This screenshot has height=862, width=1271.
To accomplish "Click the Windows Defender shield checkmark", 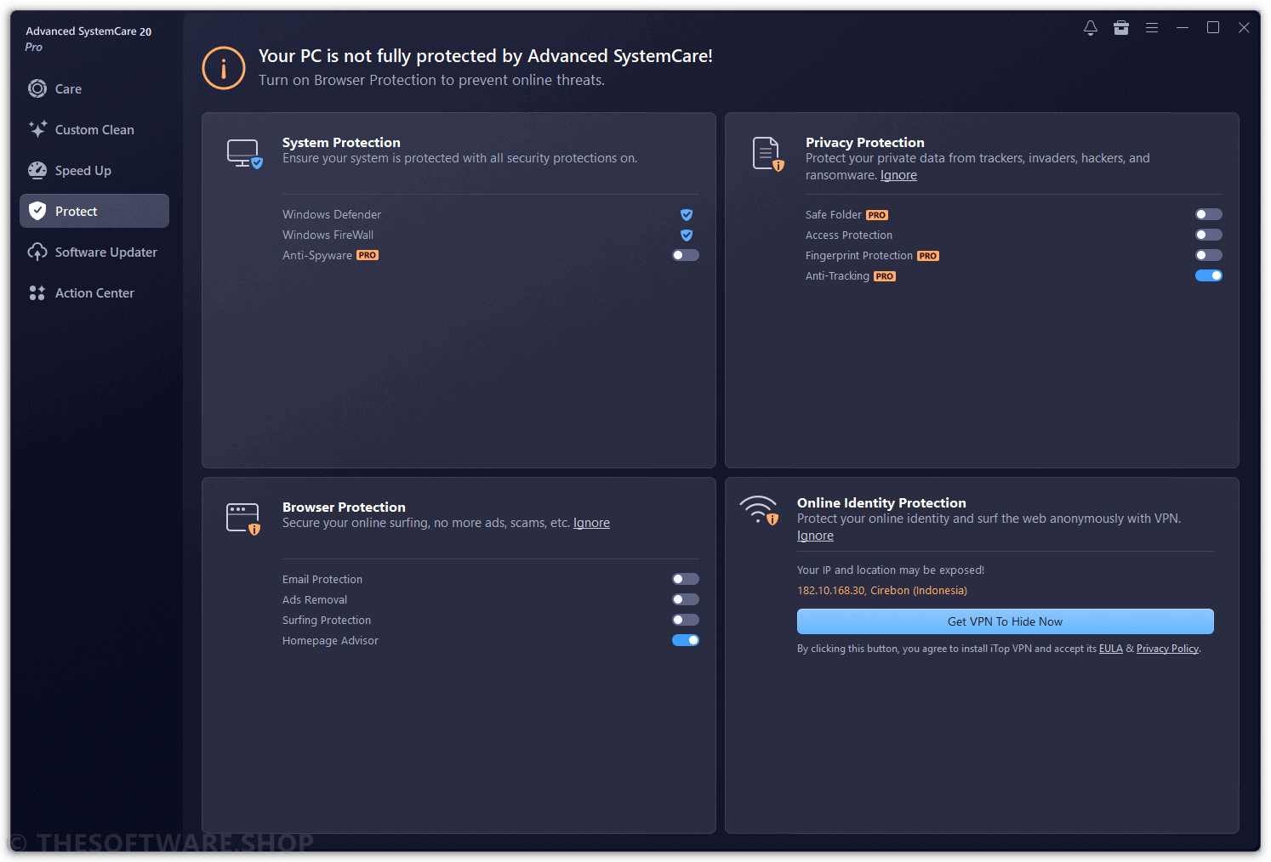I will 687,214.
